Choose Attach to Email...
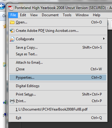The image size is (112, 128). coord(58,62)
